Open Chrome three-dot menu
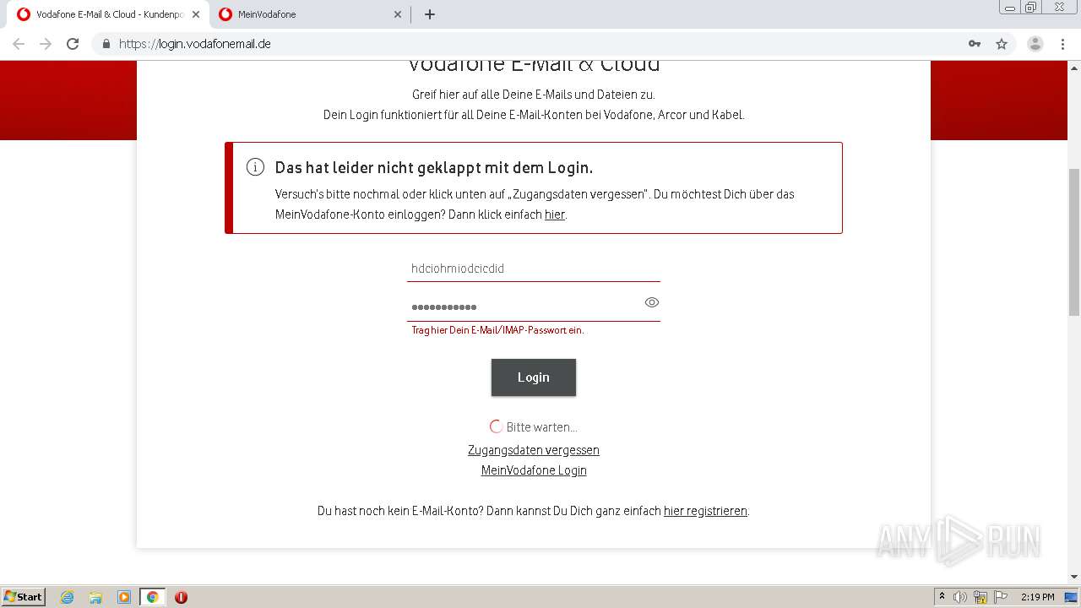Viewport: 1081px width, 608px height. click(1063, 44)
